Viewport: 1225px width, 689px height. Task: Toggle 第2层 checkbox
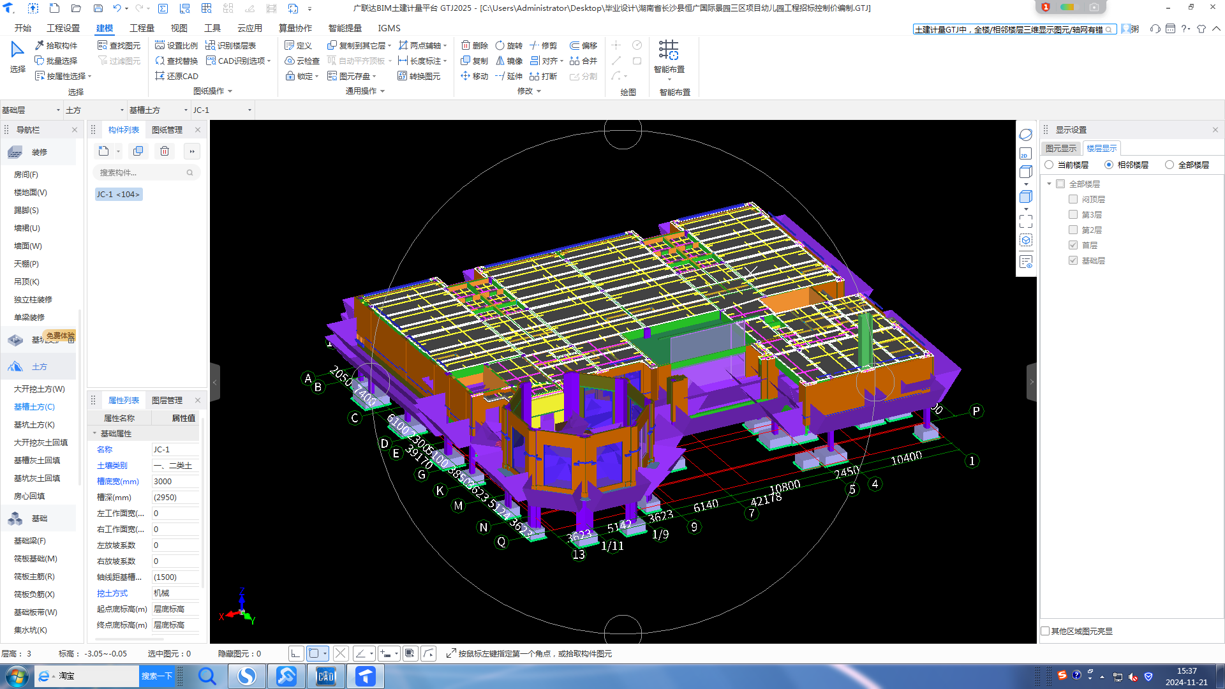point(1073,230)
